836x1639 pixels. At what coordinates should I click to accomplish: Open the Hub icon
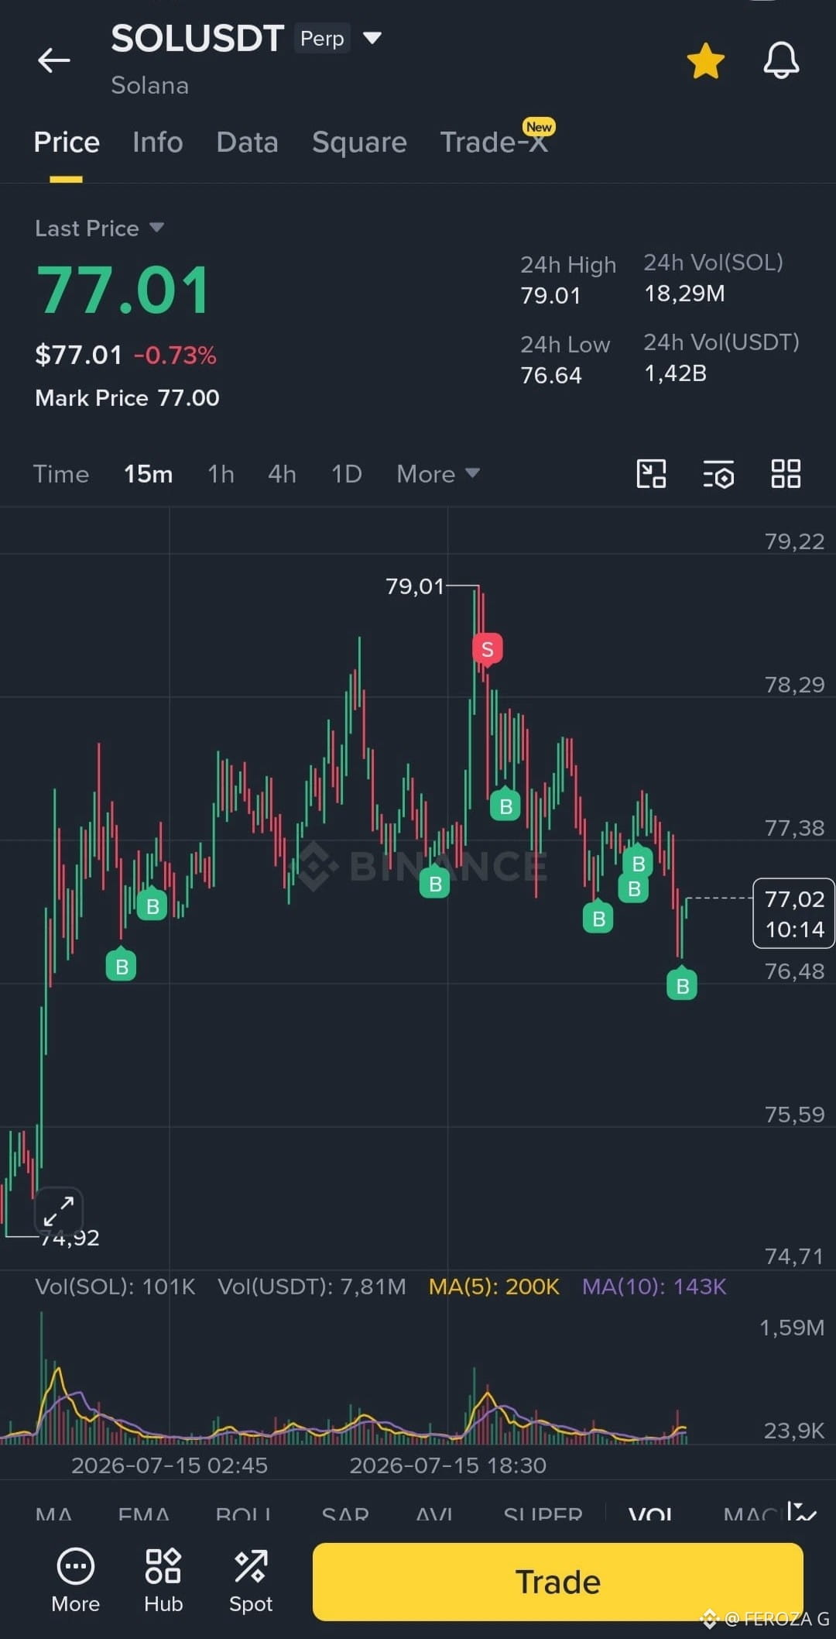(163, 1580)
